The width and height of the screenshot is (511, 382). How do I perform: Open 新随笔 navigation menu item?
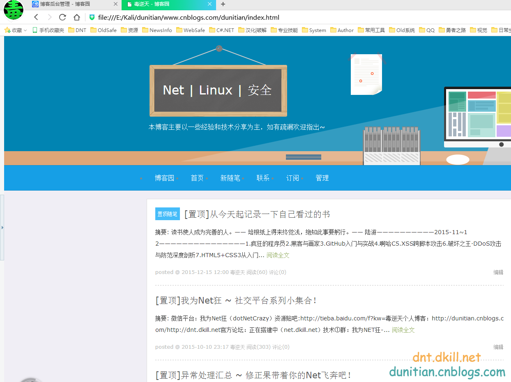[x=230, y=178]
